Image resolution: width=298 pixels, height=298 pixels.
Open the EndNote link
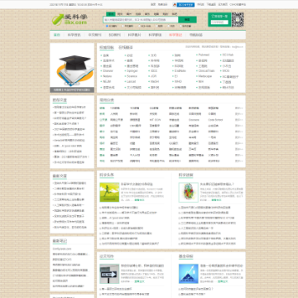tap(180, 71)
